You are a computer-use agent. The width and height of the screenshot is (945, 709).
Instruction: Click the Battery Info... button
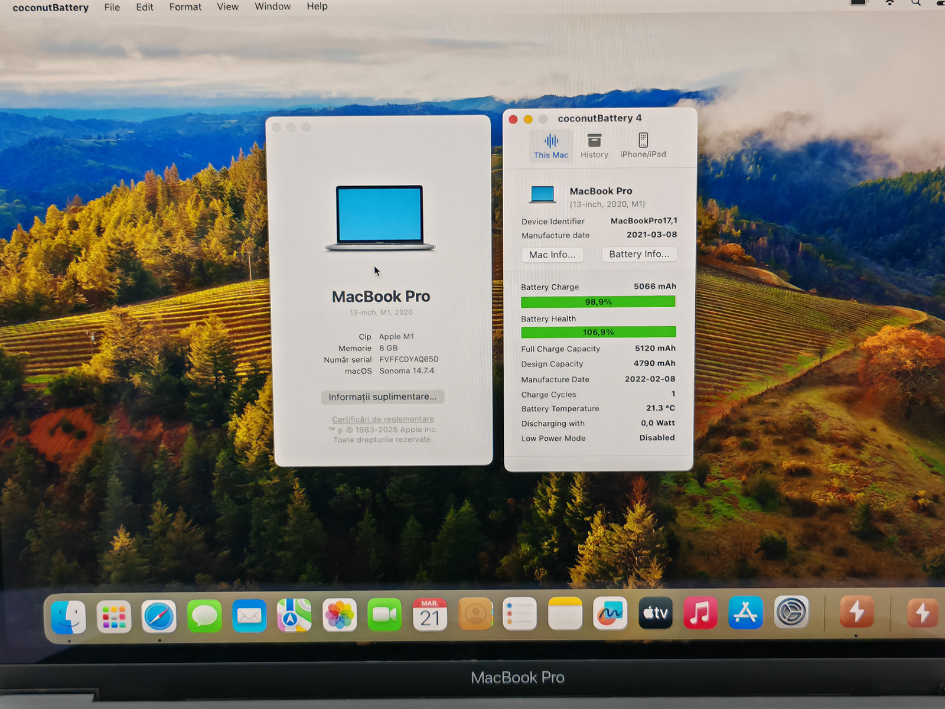pyautogui.click(x=639, y=254)
